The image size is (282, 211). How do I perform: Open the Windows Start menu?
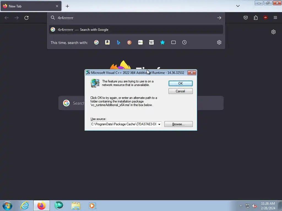click(7, 206)
